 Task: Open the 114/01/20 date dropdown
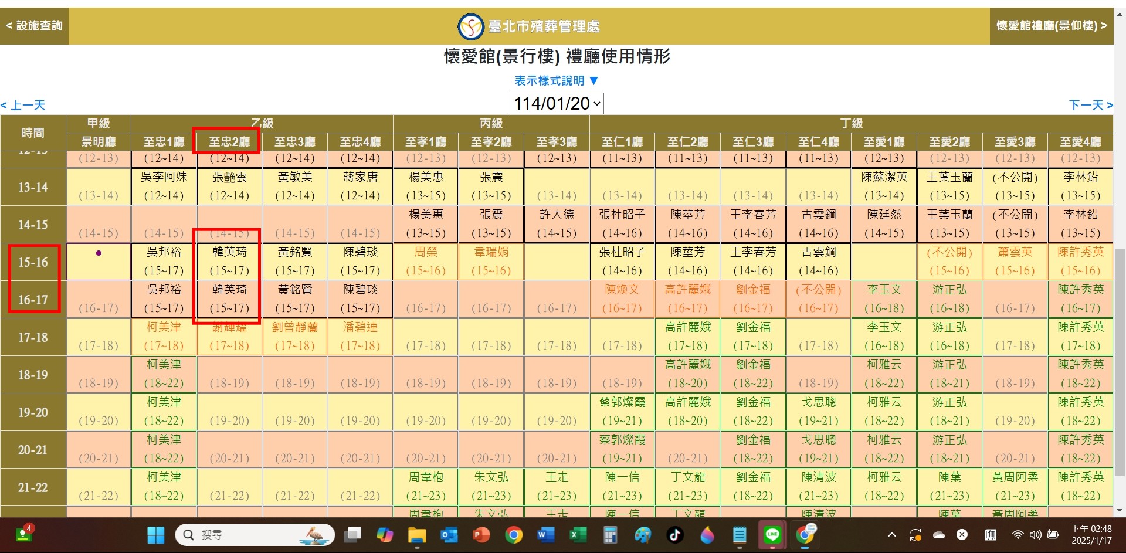pyautogui.click(x=556, y=104)
